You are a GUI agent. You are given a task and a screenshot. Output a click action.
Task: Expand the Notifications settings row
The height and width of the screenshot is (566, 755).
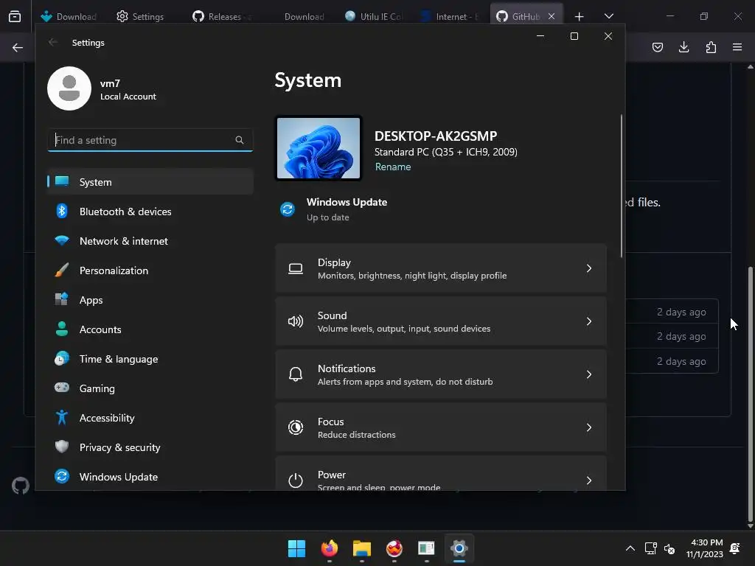click(x=441, y=374)
